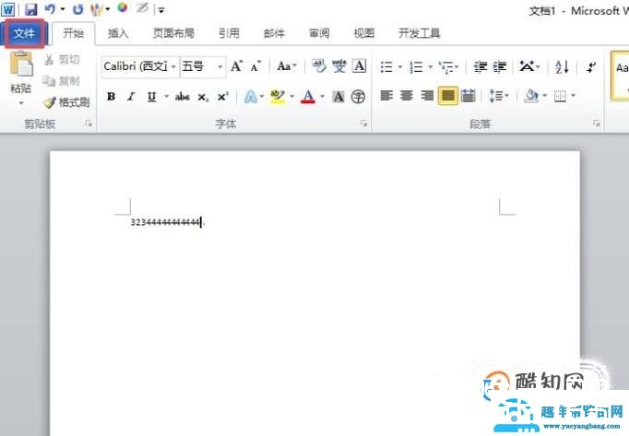Open the 插入 ribbon tab
Viewport: 629px width, 436px height.
point(118,34)
